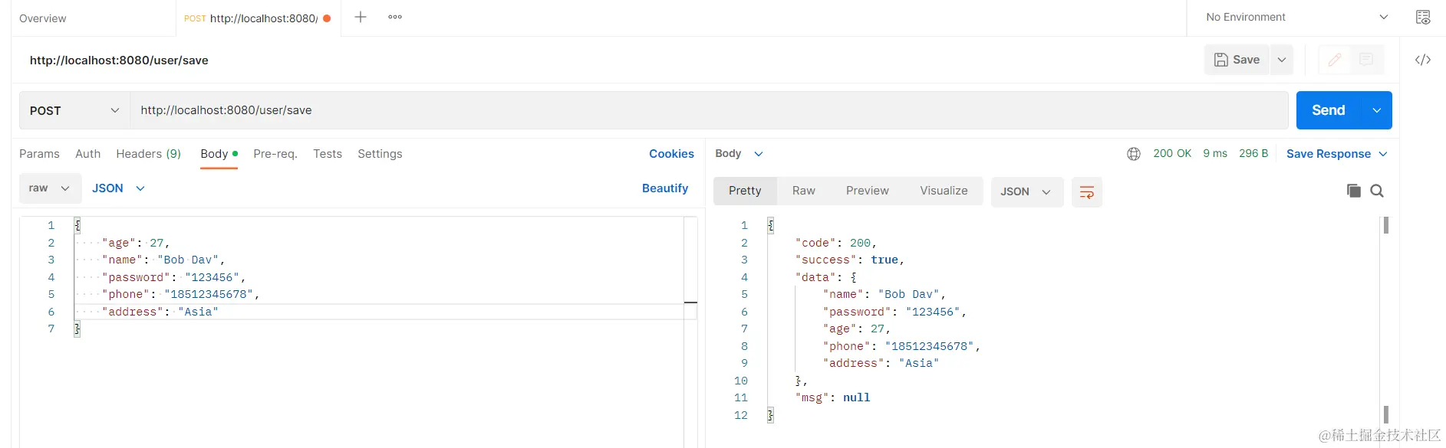Open the raw body type dropdown

[x=50, y=188]
